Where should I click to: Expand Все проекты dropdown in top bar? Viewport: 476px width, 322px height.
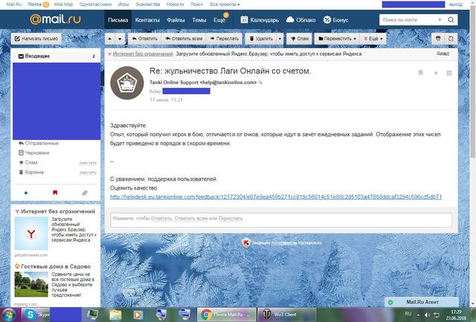coord(225,4)
